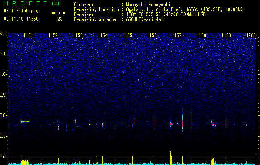The height and width of the screenshot is (165, 260).
Task: Click the Observer label
Action: click(x=84, y=5)
